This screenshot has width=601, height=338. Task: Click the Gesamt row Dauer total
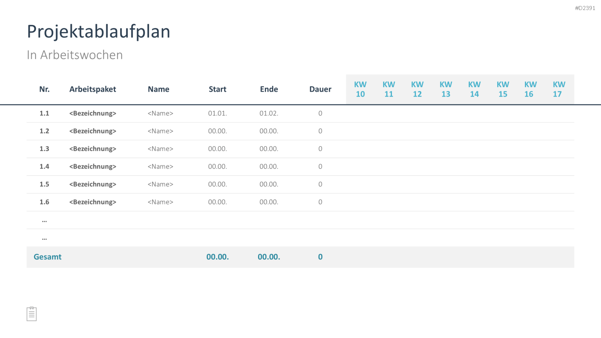click(320, 257)
